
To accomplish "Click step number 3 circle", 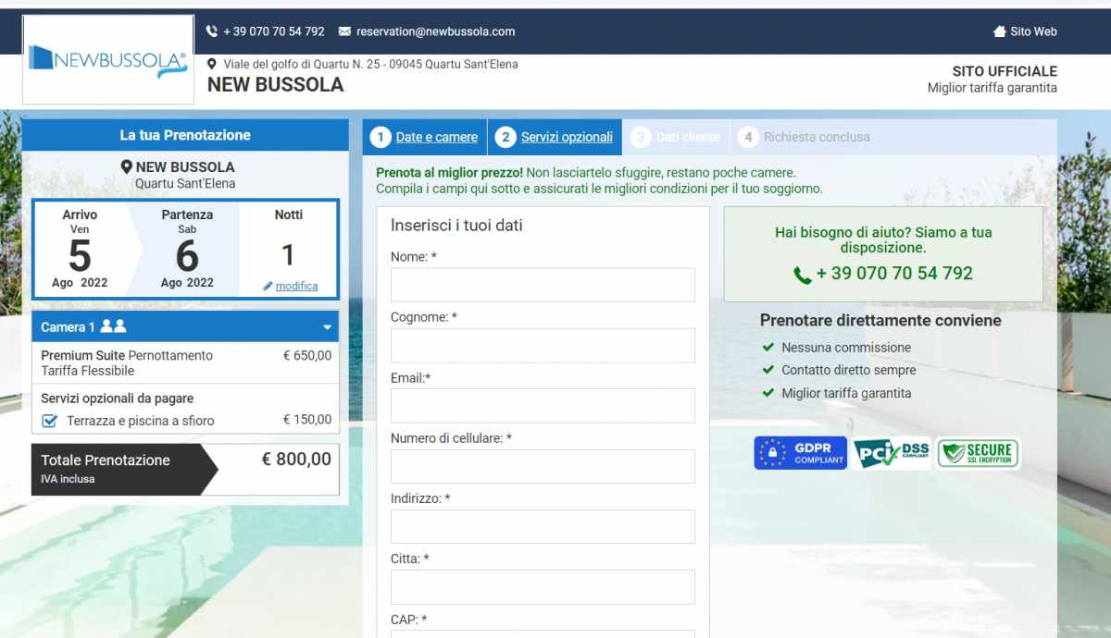I will pos(641,137).
